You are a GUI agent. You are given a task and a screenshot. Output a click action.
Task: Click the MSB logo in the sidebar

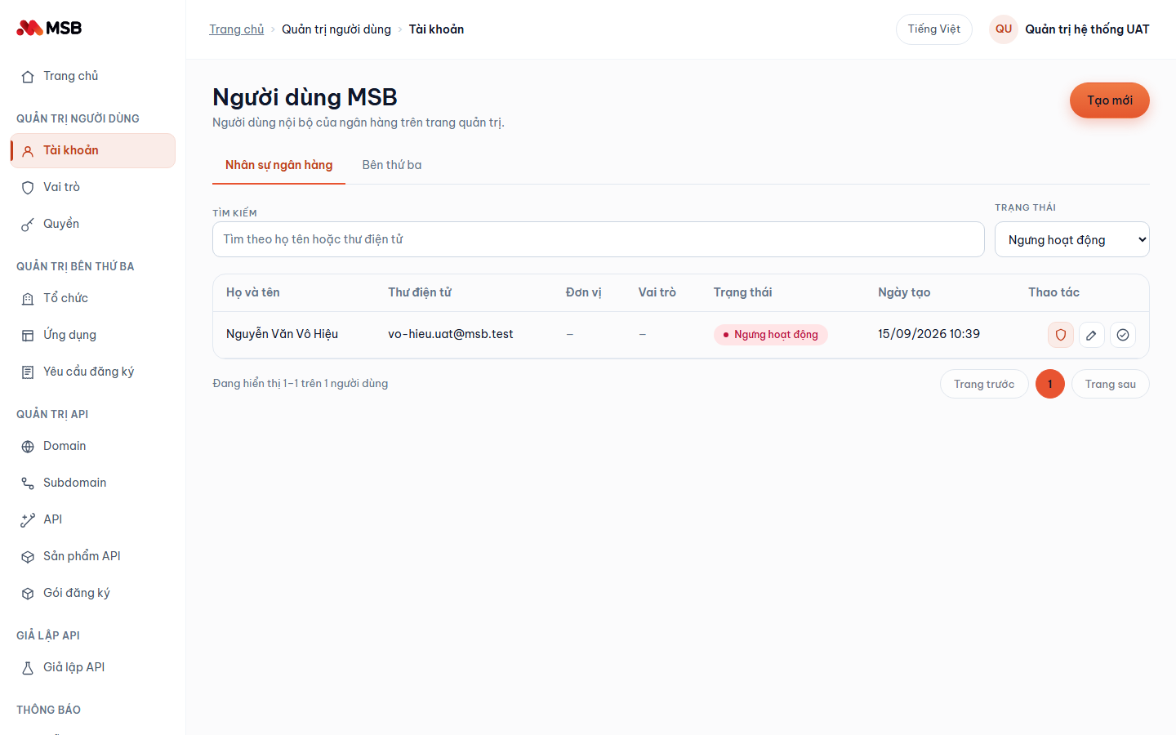click(x=49, y=28)
